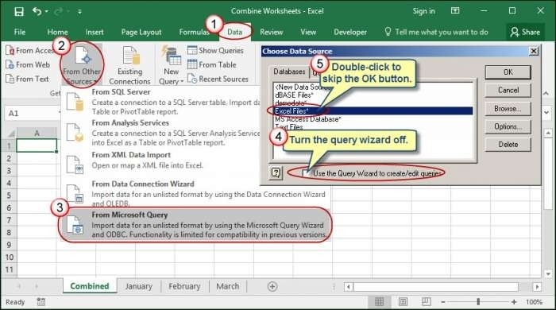
Task: Click the zoom slider handle
Action: click(x=478, y=302)
